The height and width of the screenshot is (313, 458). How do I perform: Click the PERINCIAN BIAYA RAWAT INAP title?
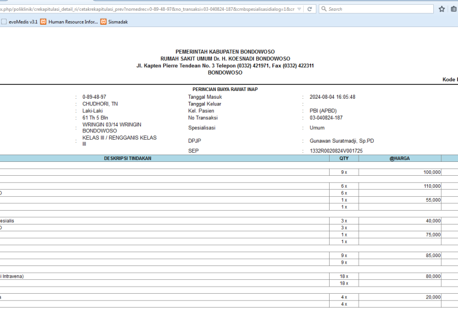(x=225, y=89)
